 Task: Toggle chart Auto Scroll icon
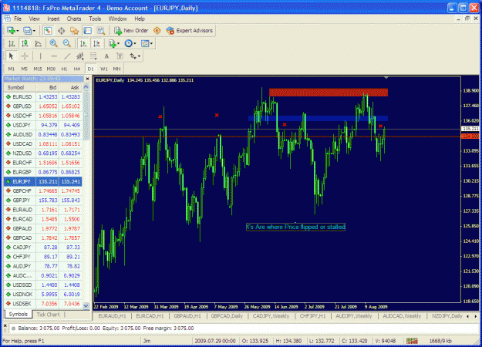(83, 43)
